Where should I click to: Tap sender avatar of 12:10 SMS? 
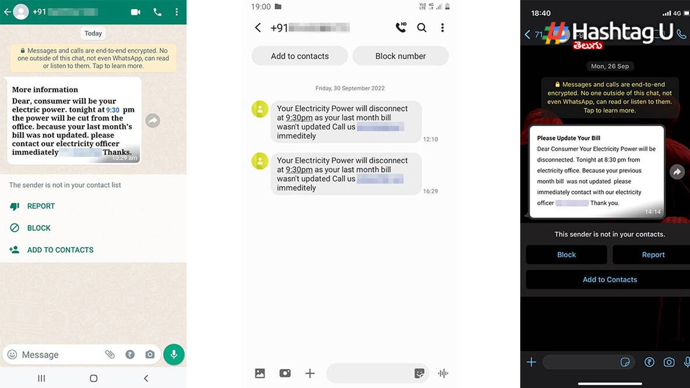pyautogui.click(x=260, y=109)
